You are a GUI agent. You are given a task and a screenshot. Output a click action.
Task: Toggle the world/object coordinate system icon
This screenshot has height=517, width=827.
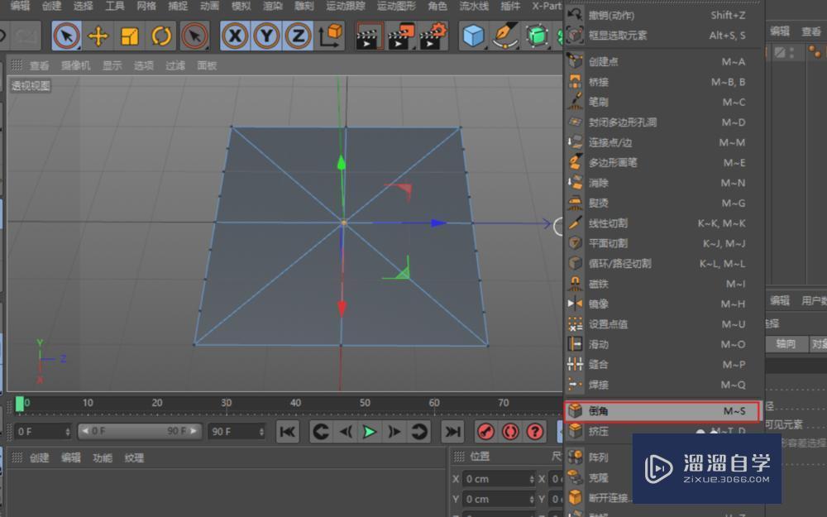[331, 36]
